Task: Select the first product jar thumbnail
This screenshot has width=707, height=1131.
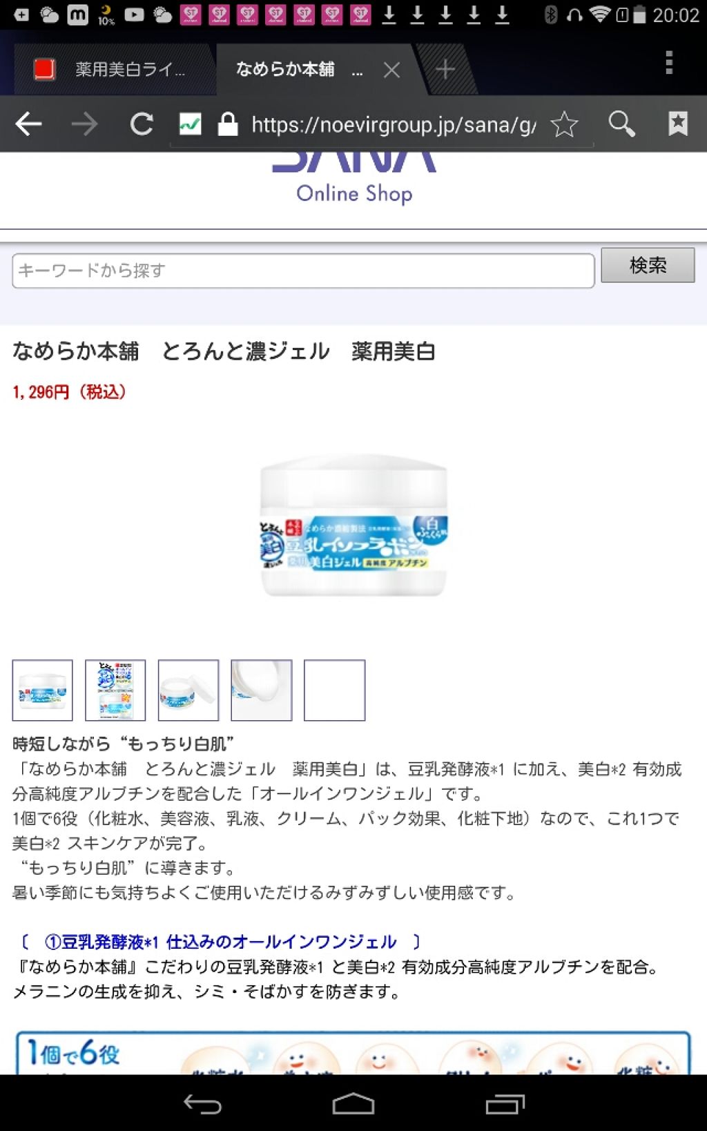Action: point(42,690)
